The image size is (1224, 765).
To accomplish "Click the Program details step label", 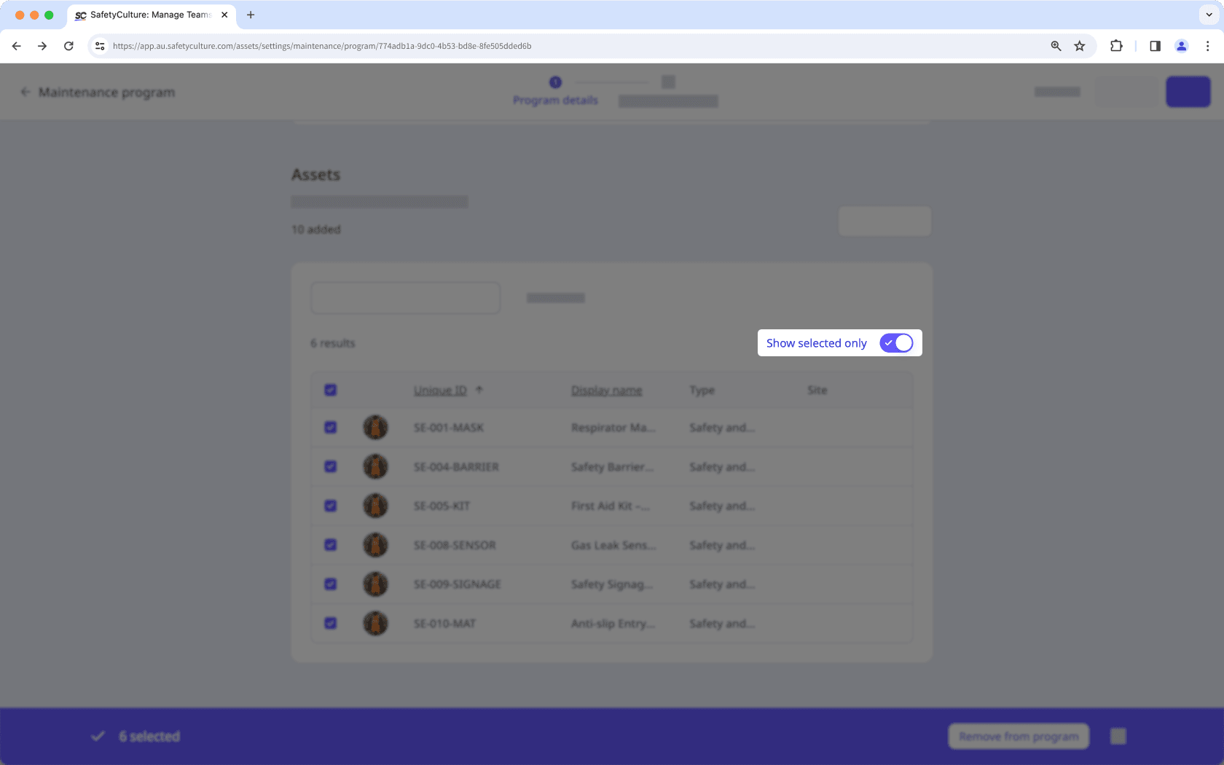I will 555,100.
